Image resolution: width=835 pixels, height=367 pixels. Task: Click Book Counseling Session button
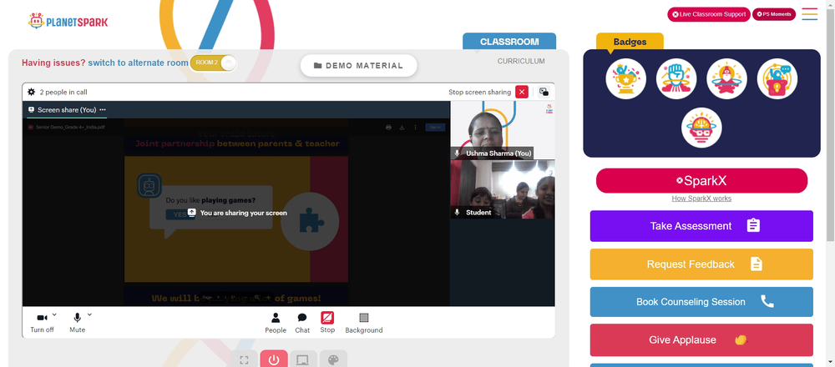tap(701, 302)
